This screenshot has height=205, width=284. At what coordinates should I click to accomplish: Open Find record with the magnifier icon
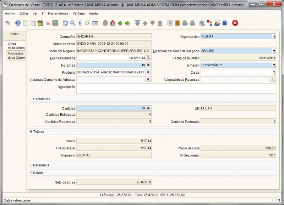click(x=73, y=23)
